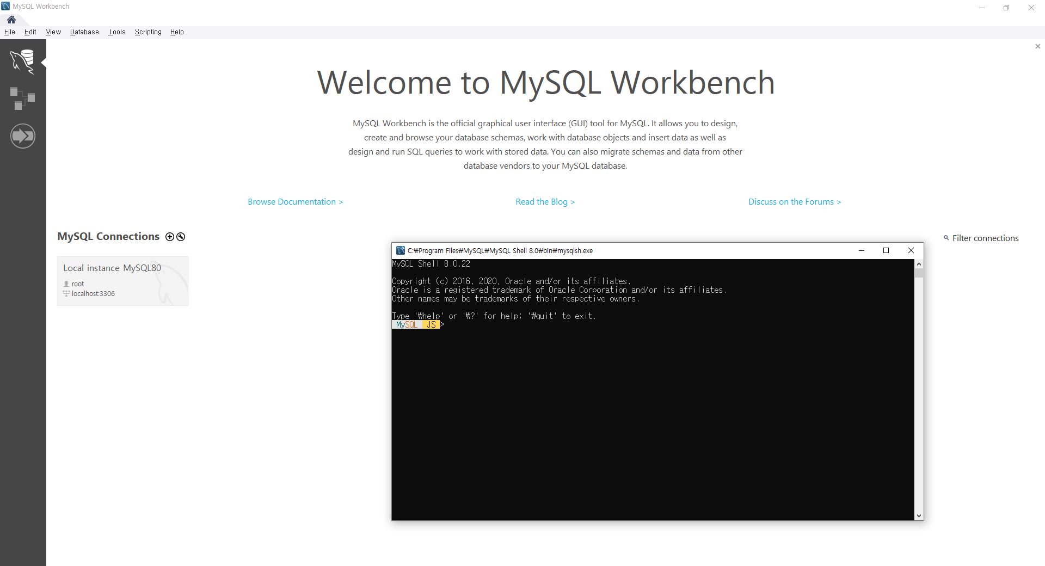The height and width of the screenshot is (566, 1045).
Task: Click the filter connections search icon
Action: [946, 238]
